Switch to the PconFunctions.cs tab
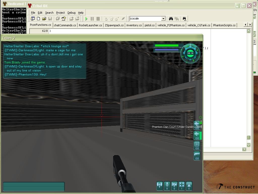 [41, 25]
